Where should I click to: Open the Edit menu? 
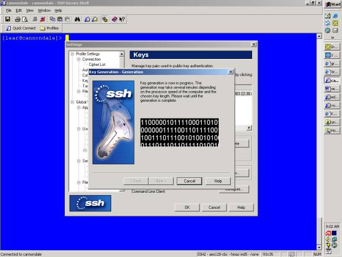pyautogui.click(x=19, y=11)
